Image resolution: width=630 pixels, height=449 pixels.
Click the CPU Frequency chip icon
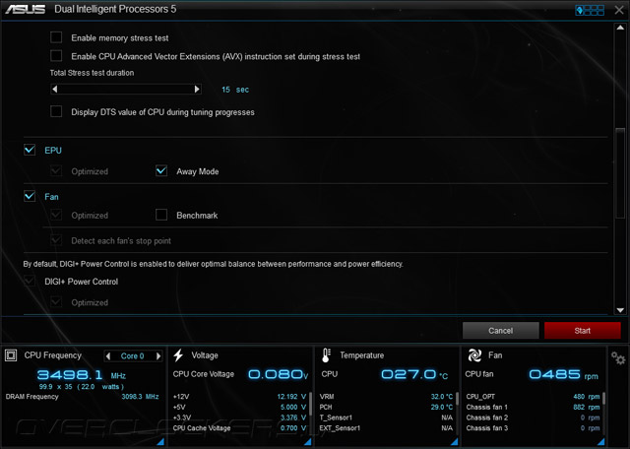11,355
